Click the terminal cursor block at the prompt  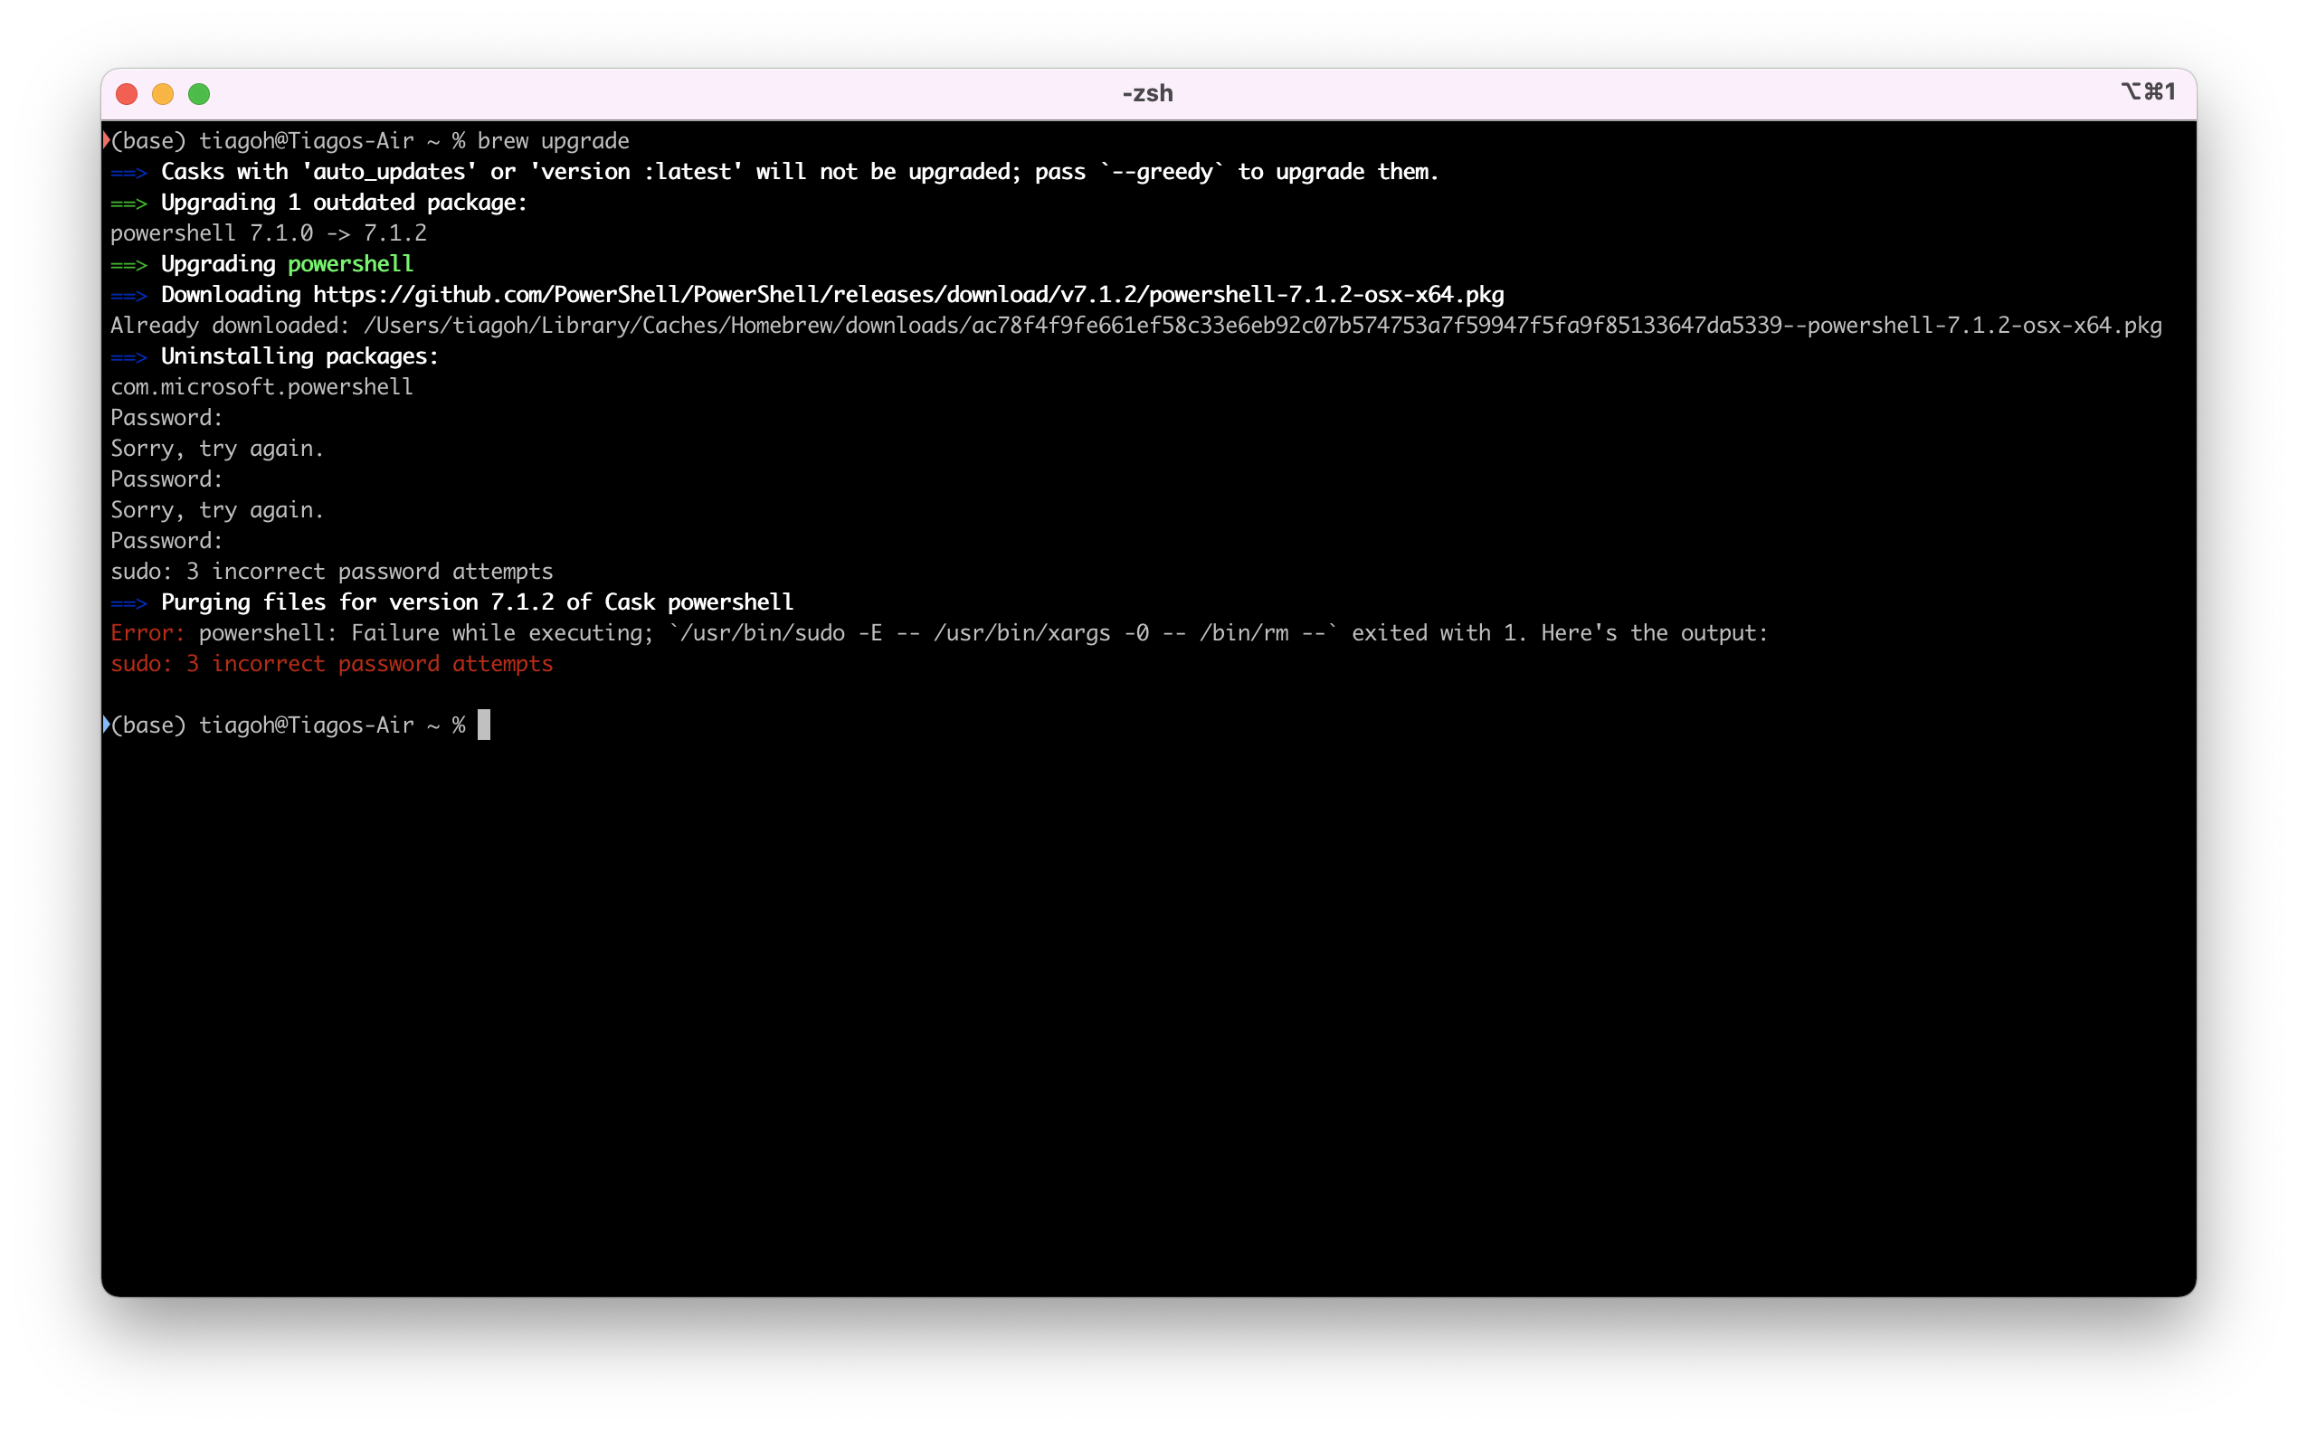tap(485, 724)
